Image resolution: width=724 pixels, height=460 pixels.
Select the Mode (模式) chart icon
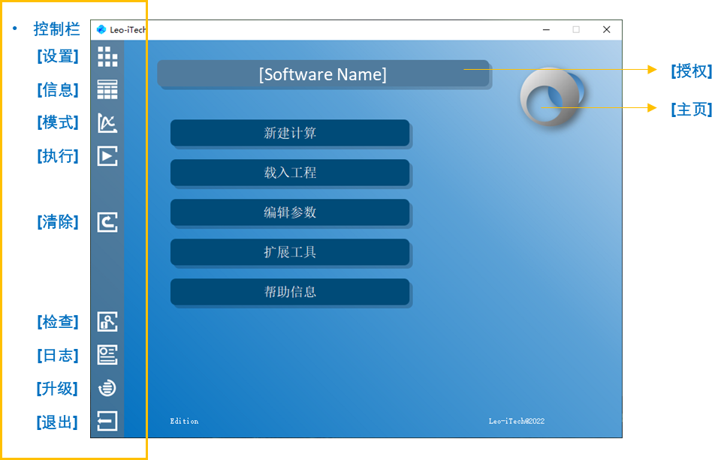click(x=107, y=122)
